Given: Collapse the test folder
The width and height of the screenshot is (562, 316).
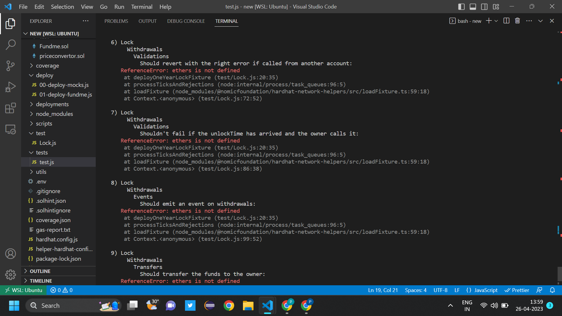Looking at the screenshot, I should (40, 133).
